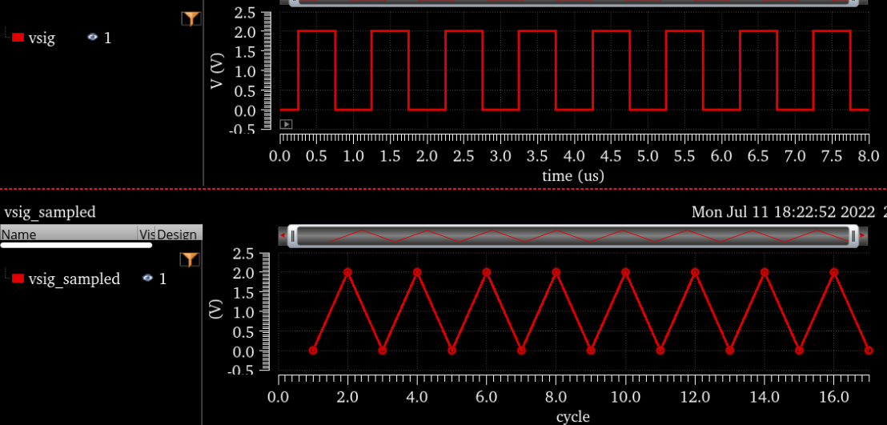Click the vsig_sampled window title
Viewport: 887px width, 425px height.
click(50, 212)
